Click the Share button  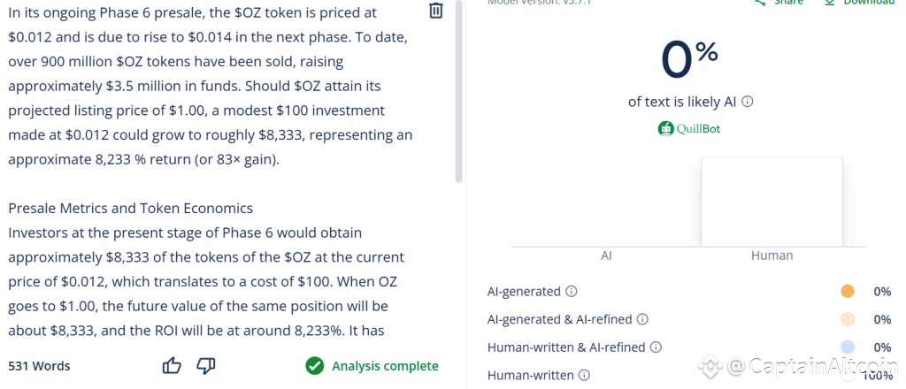coord(779,3)
